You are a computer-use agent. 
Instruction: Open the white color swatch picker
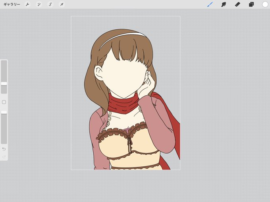tap(265, 4)
